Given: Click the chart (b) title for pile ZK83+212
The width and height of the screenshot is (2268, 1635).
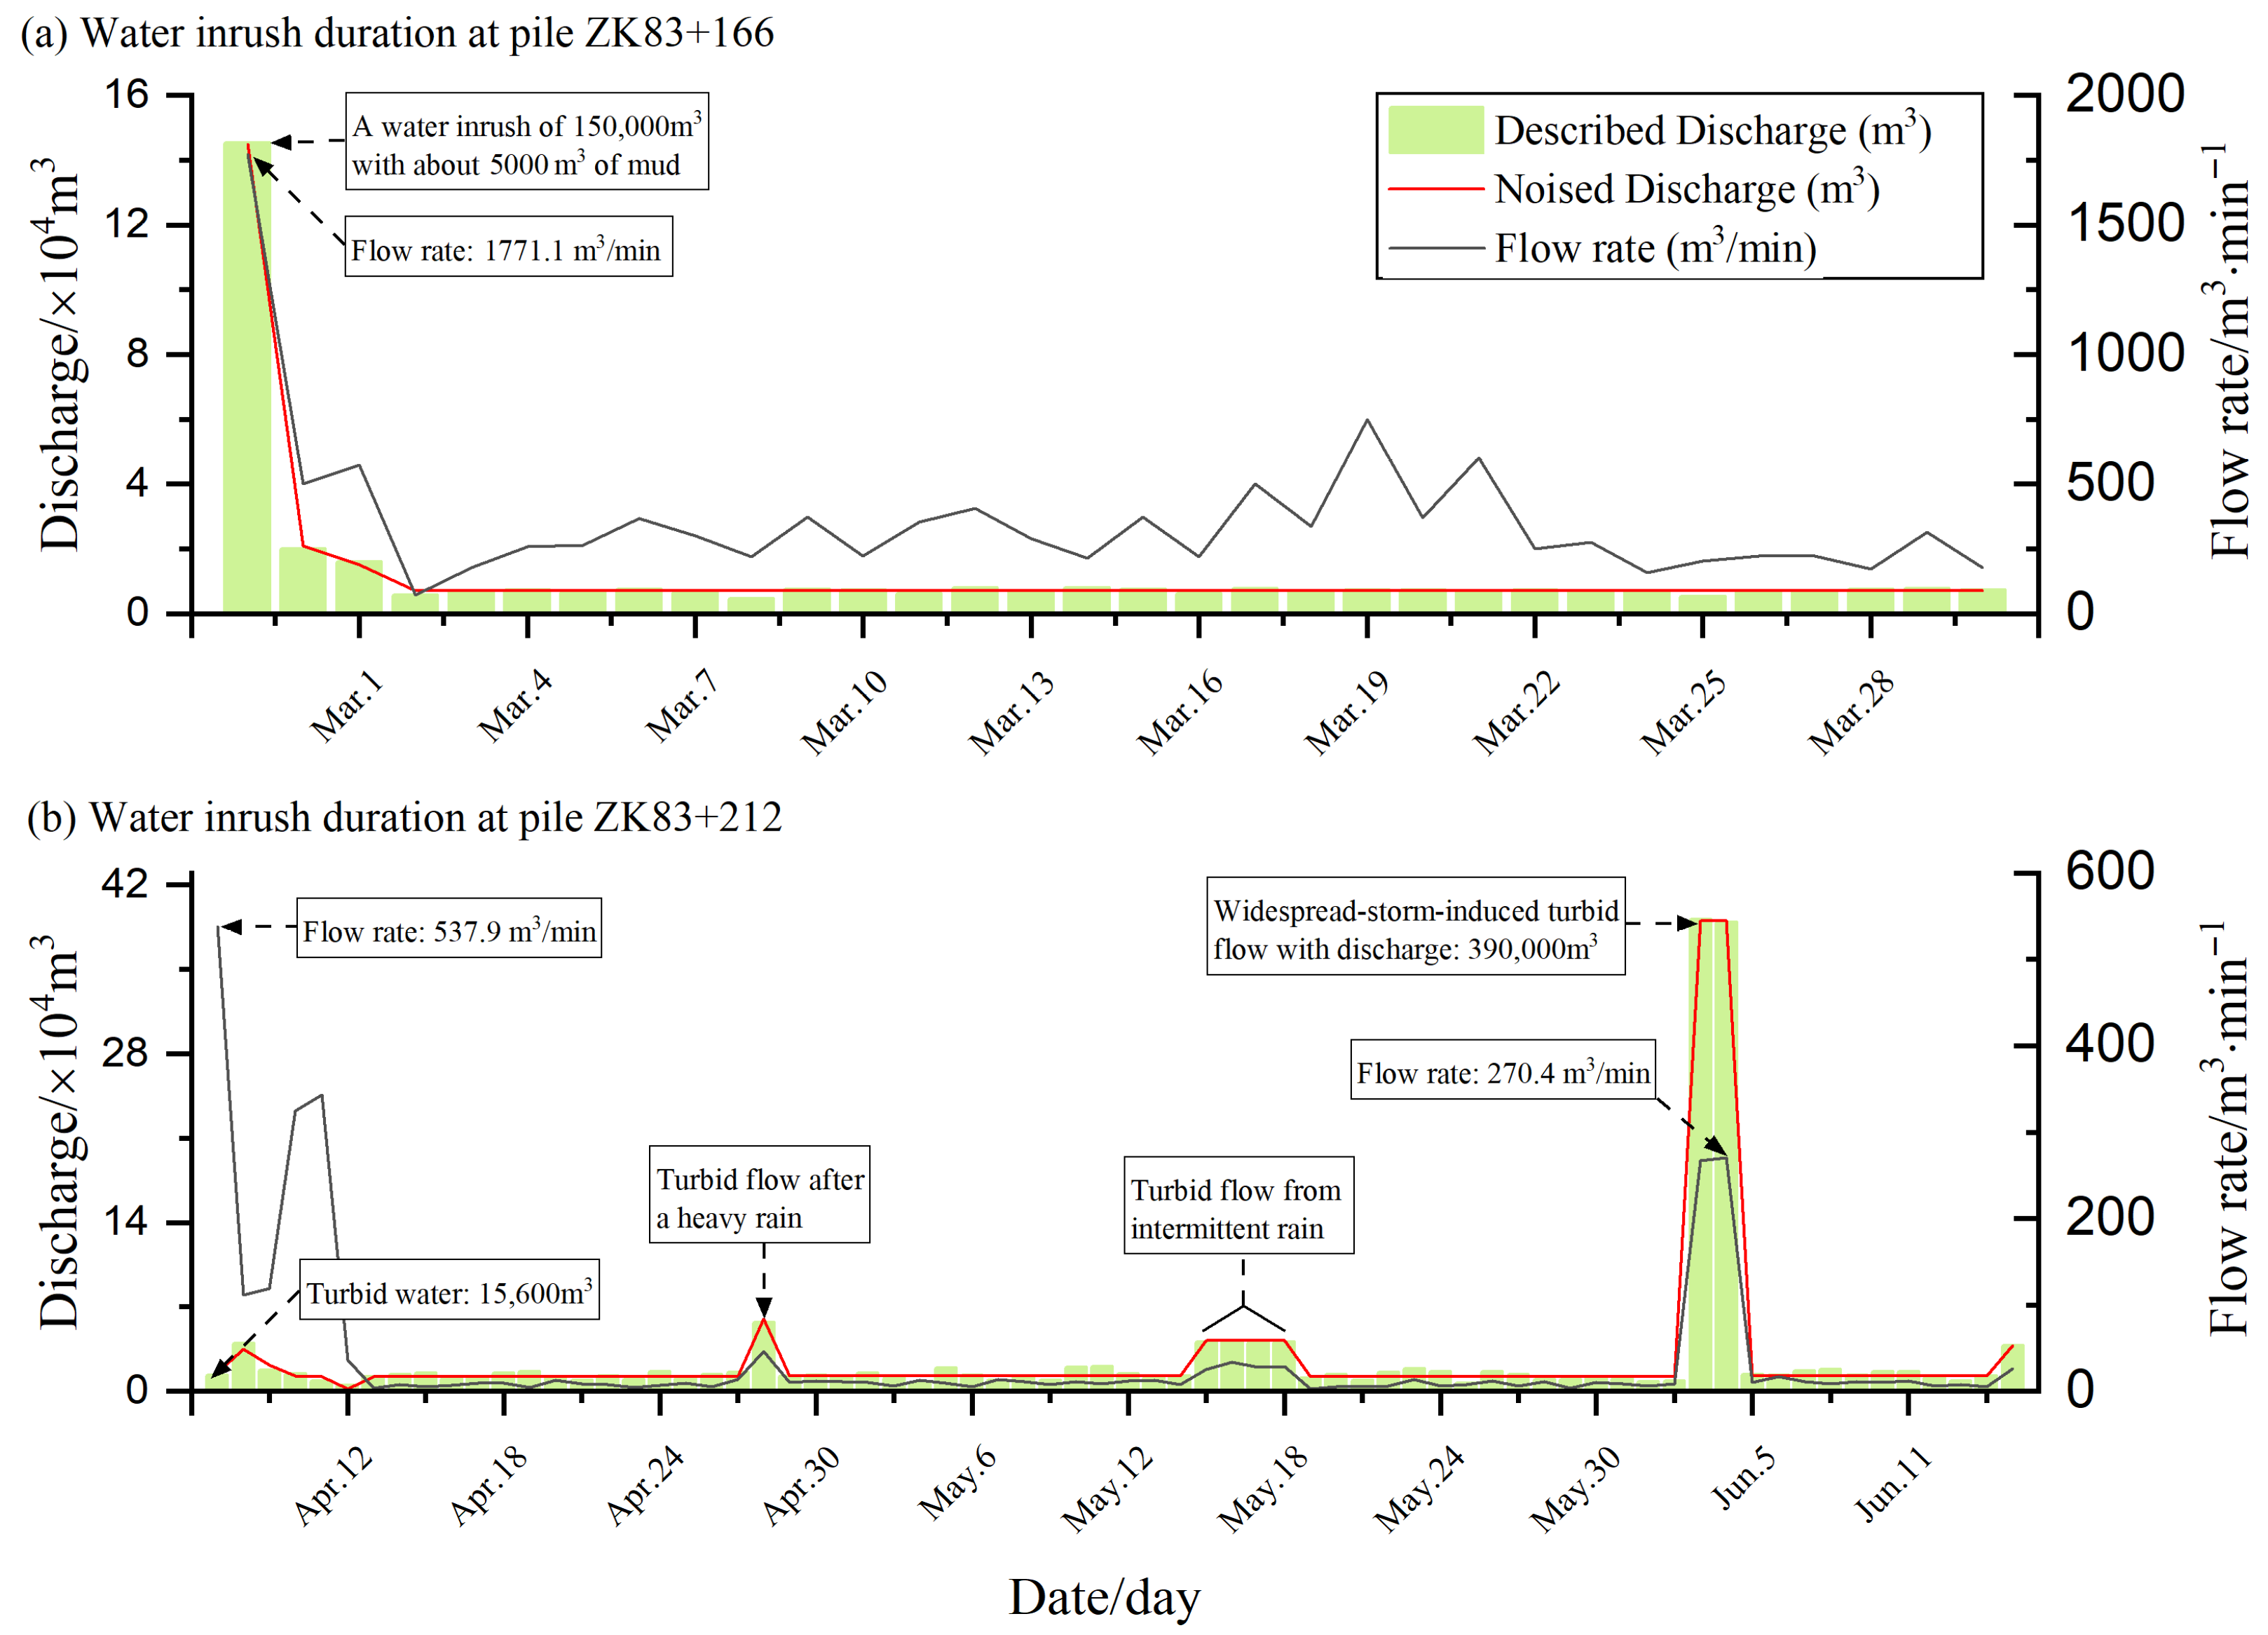Looking at the screenshot, I should pos(404,817).
